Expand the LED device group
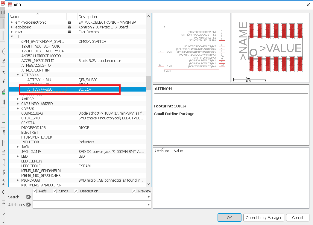 click(18, 156)
